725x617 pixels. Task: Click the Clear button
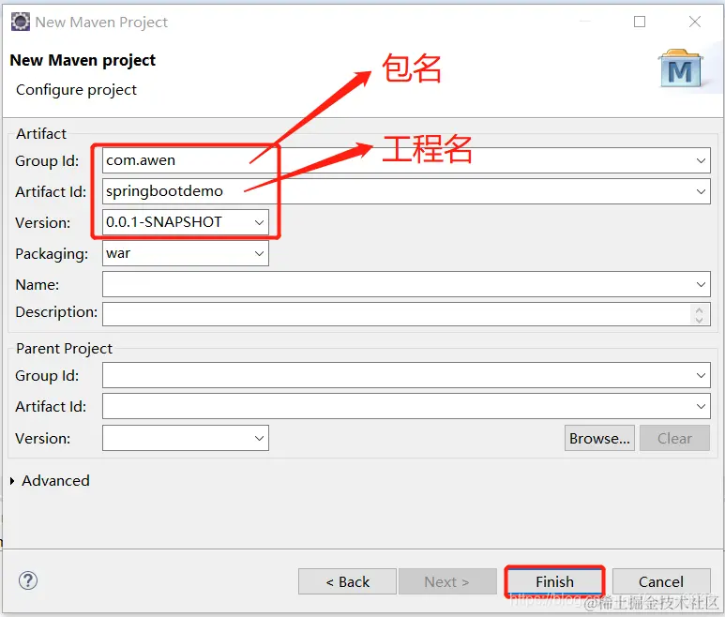tap(674, 438)
